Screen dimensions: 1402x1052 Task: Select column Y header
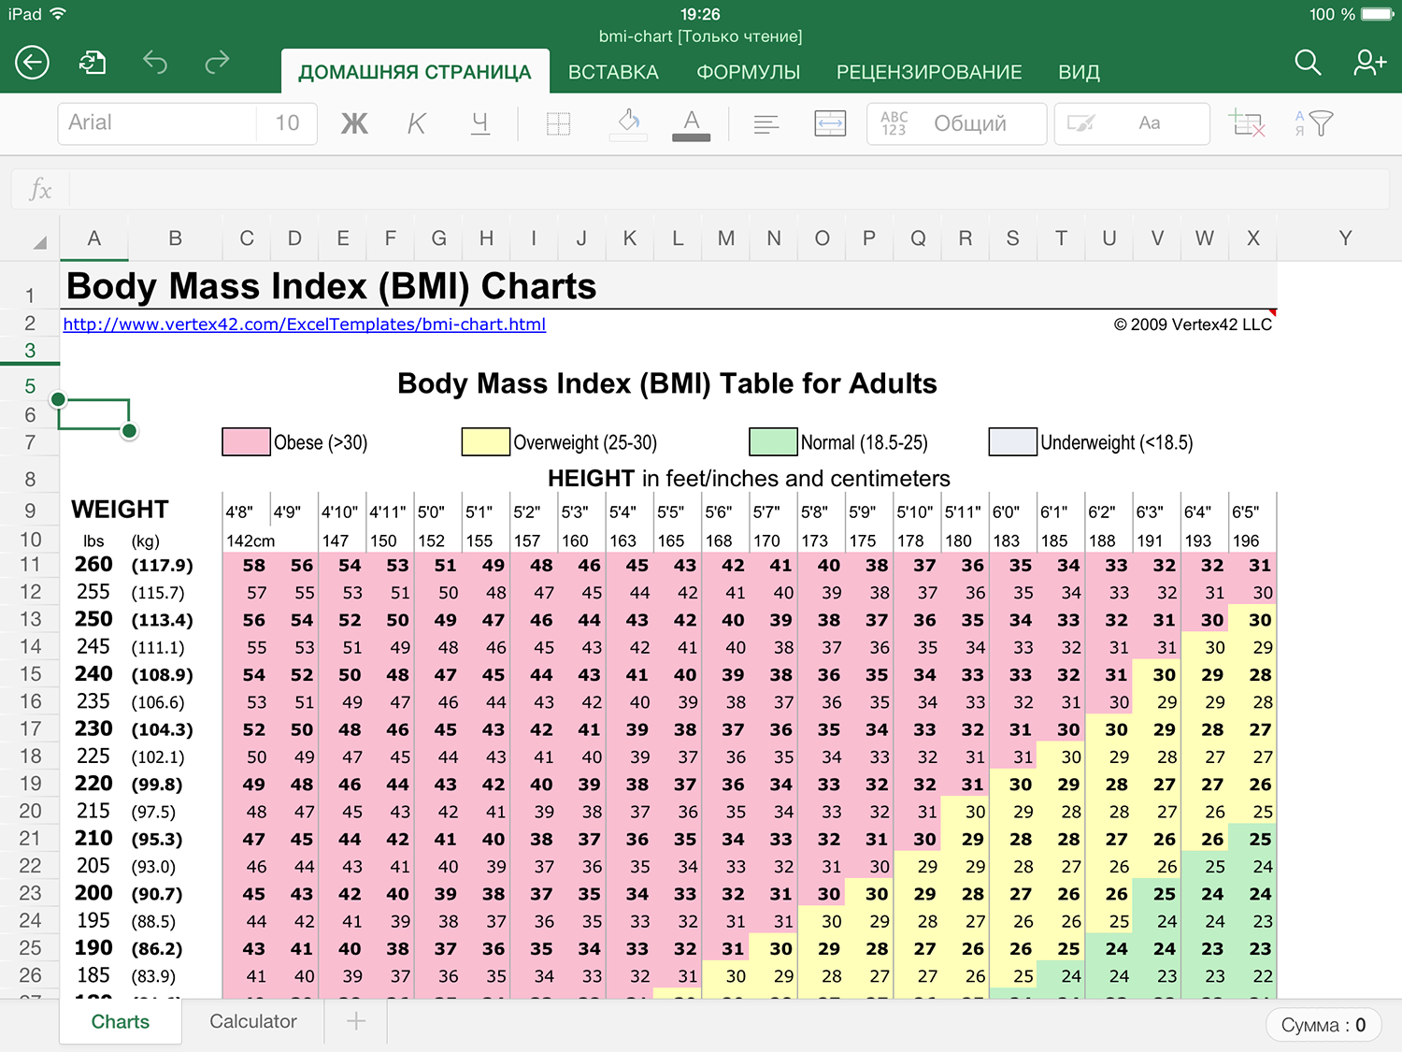click(1345, 238)
